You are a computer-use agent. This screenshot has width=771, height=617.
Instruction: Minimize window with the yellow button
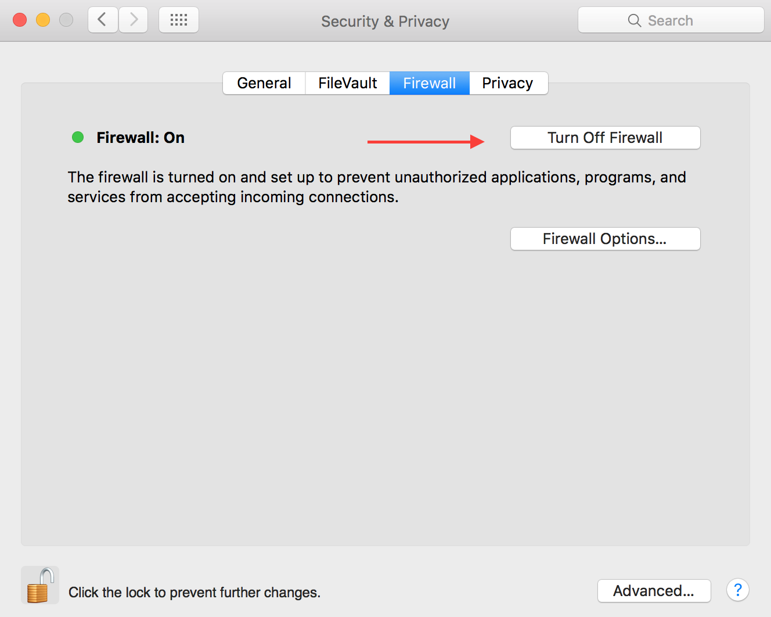coord(43,20)
